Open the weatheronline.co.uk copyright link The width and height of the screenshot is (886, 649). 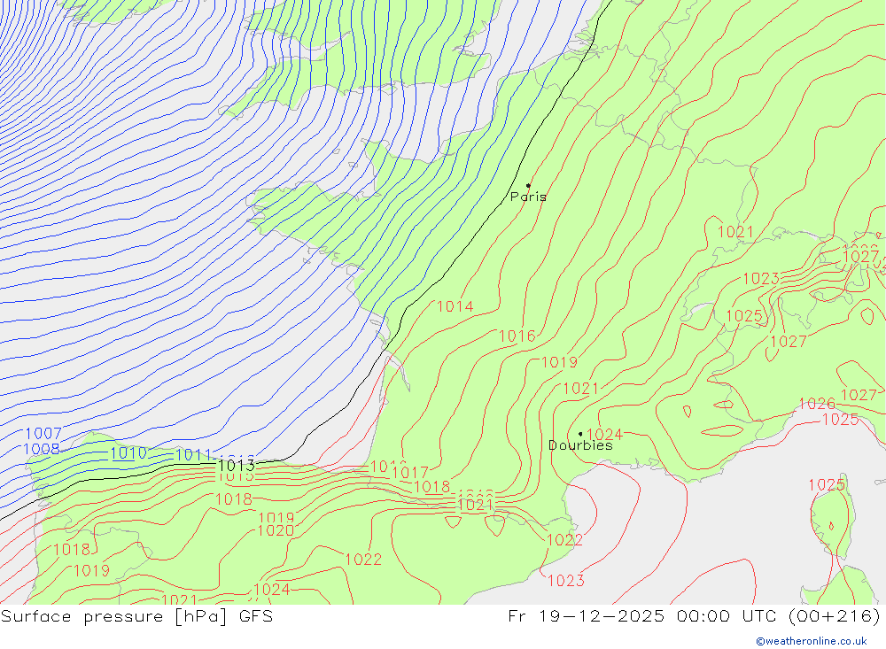pyautogui.click(x=812, y=641)
